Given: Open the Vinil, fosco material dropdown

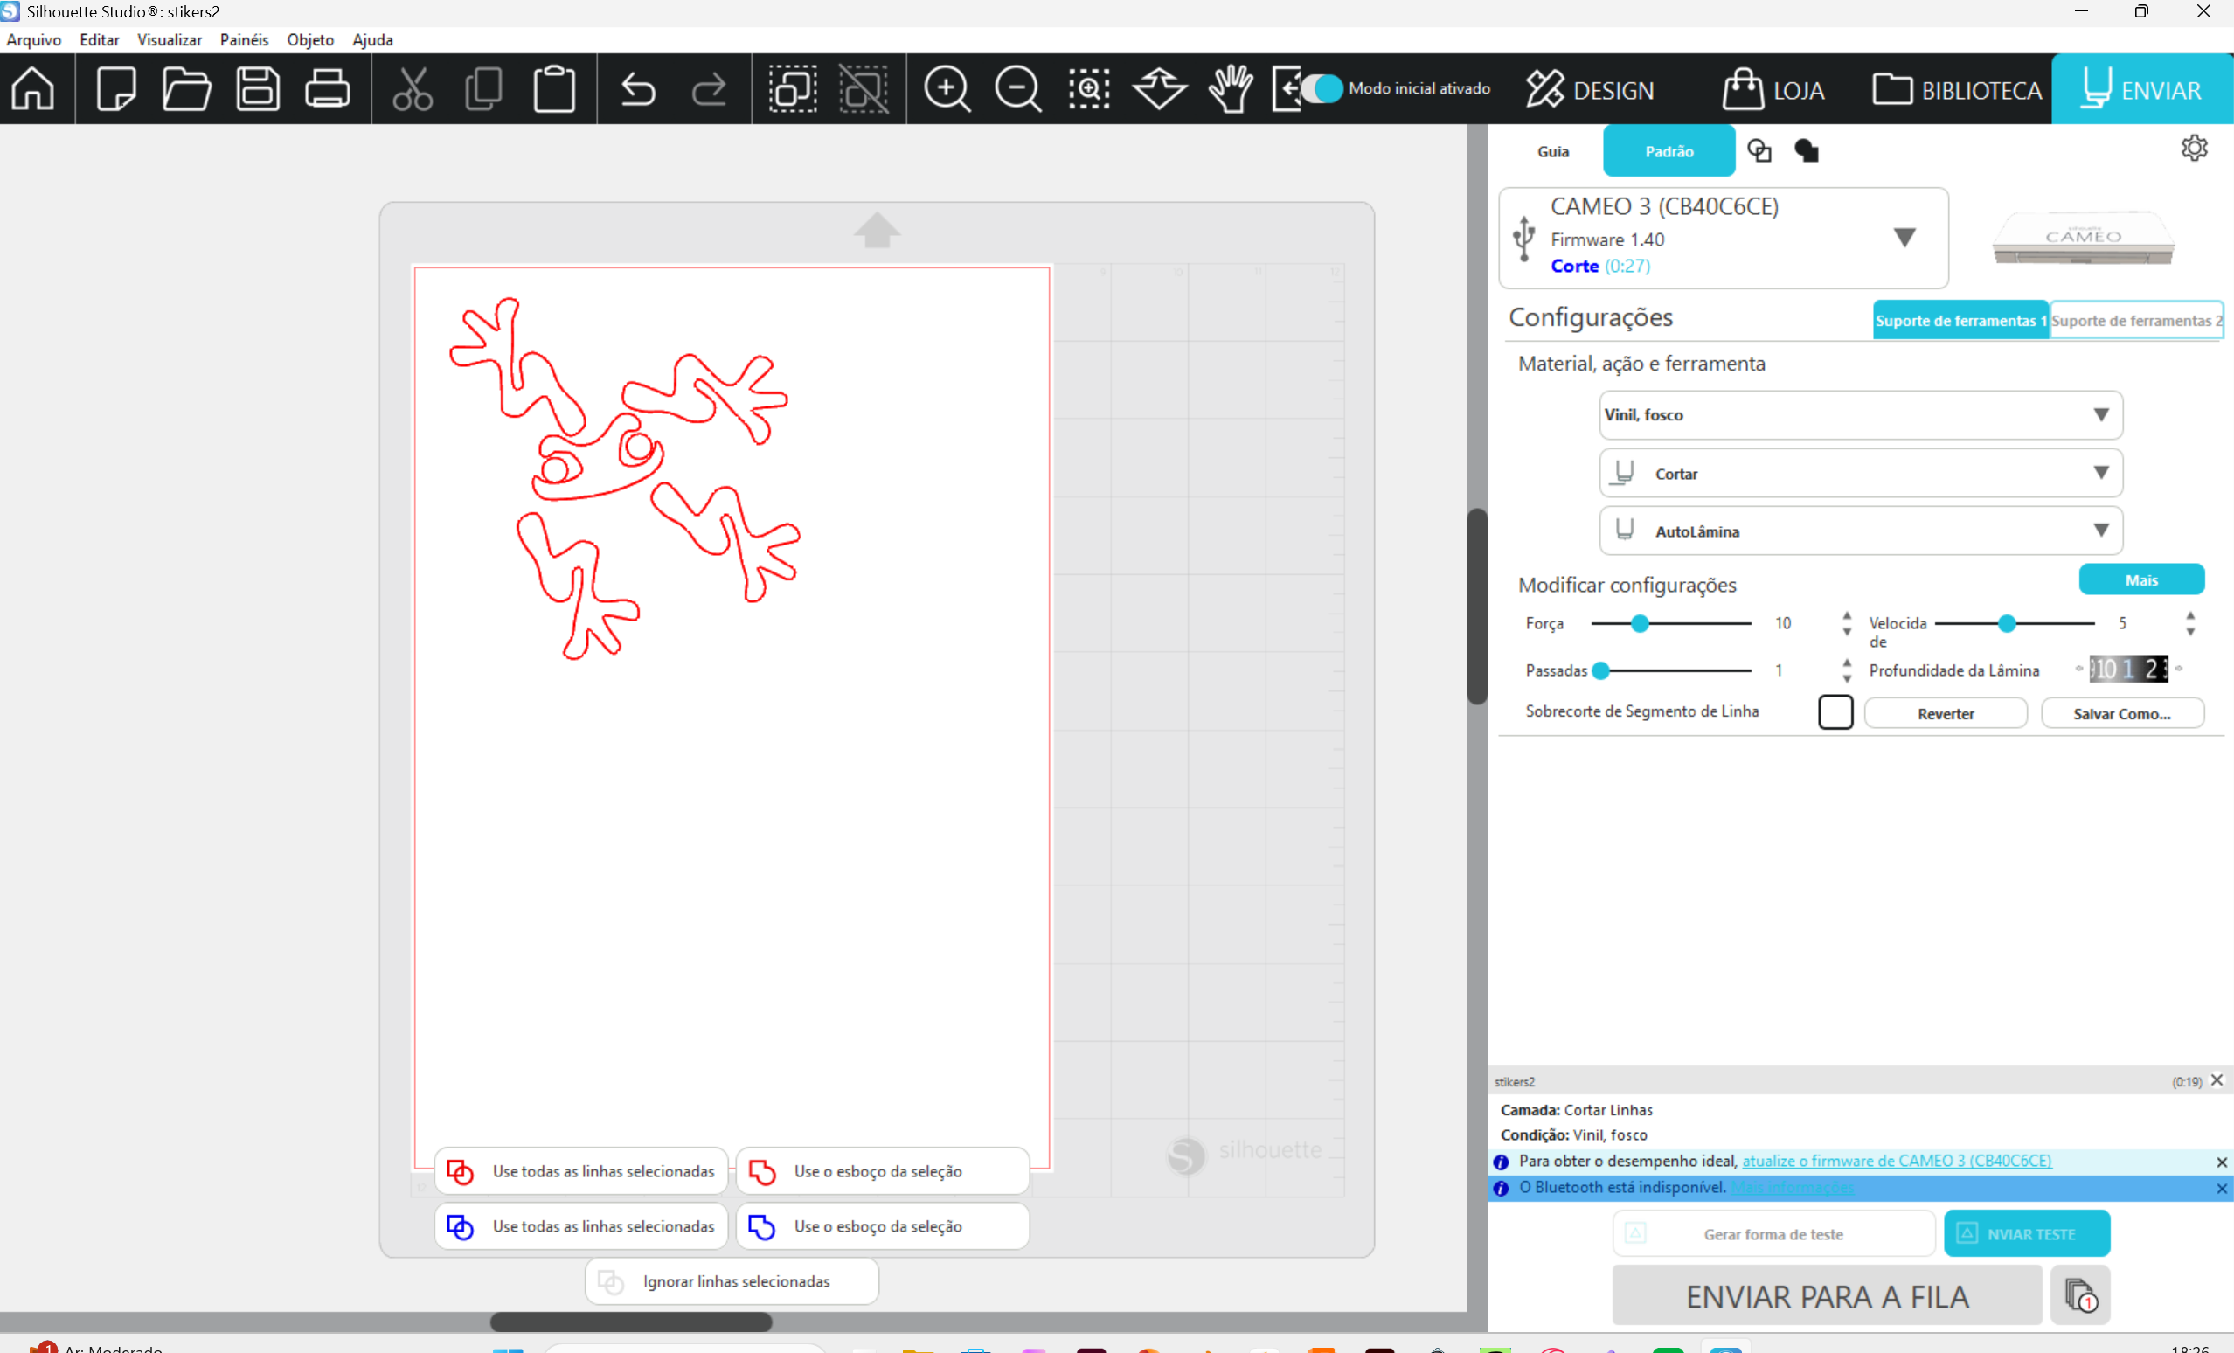Looking at the screenshot, I should [1861, 414].
